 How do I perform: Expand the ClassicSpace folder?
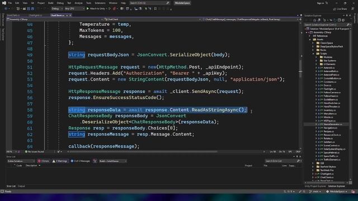coord(313,43)
